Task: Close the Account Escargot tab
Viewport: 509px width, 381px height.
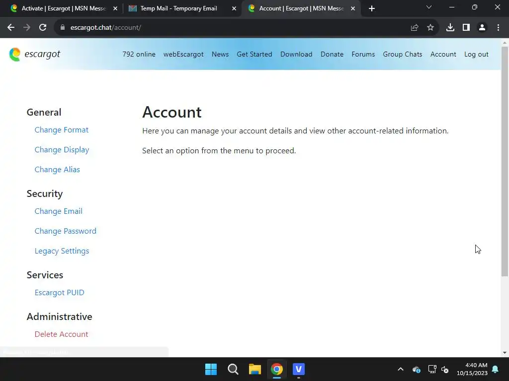Action: [353, 8]
